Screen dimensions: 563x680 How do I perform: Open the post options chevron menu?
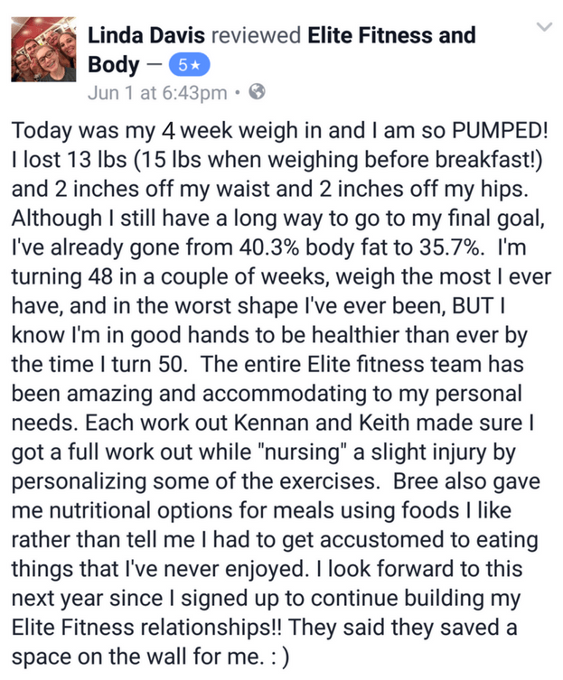pos(544,27)
